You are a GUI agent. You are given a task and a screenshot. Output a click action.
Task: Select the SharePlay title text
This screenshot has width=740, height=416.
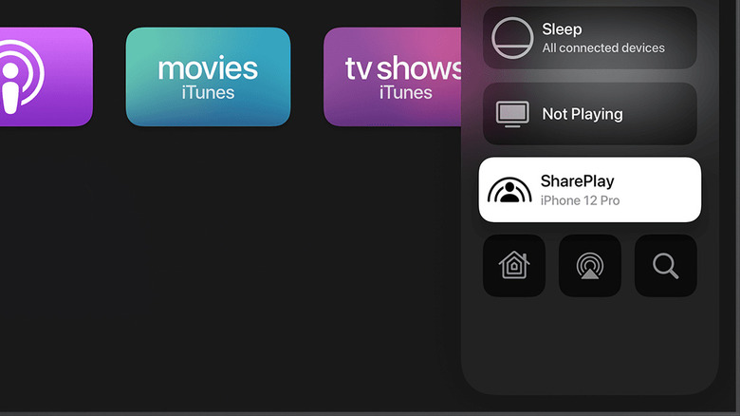pyautogui.click(x=577, y=181)
